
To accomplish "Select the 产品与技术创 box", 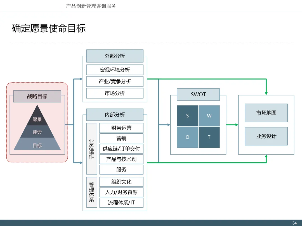I will [x=121, y=159].
